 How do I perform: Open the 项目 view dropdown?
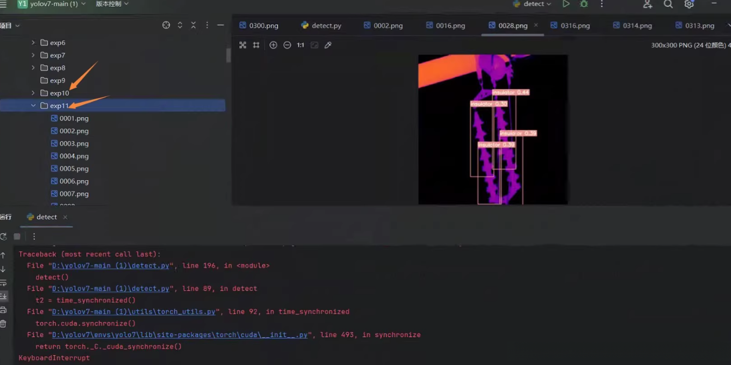pyautogui.click(x=10, y=25)
